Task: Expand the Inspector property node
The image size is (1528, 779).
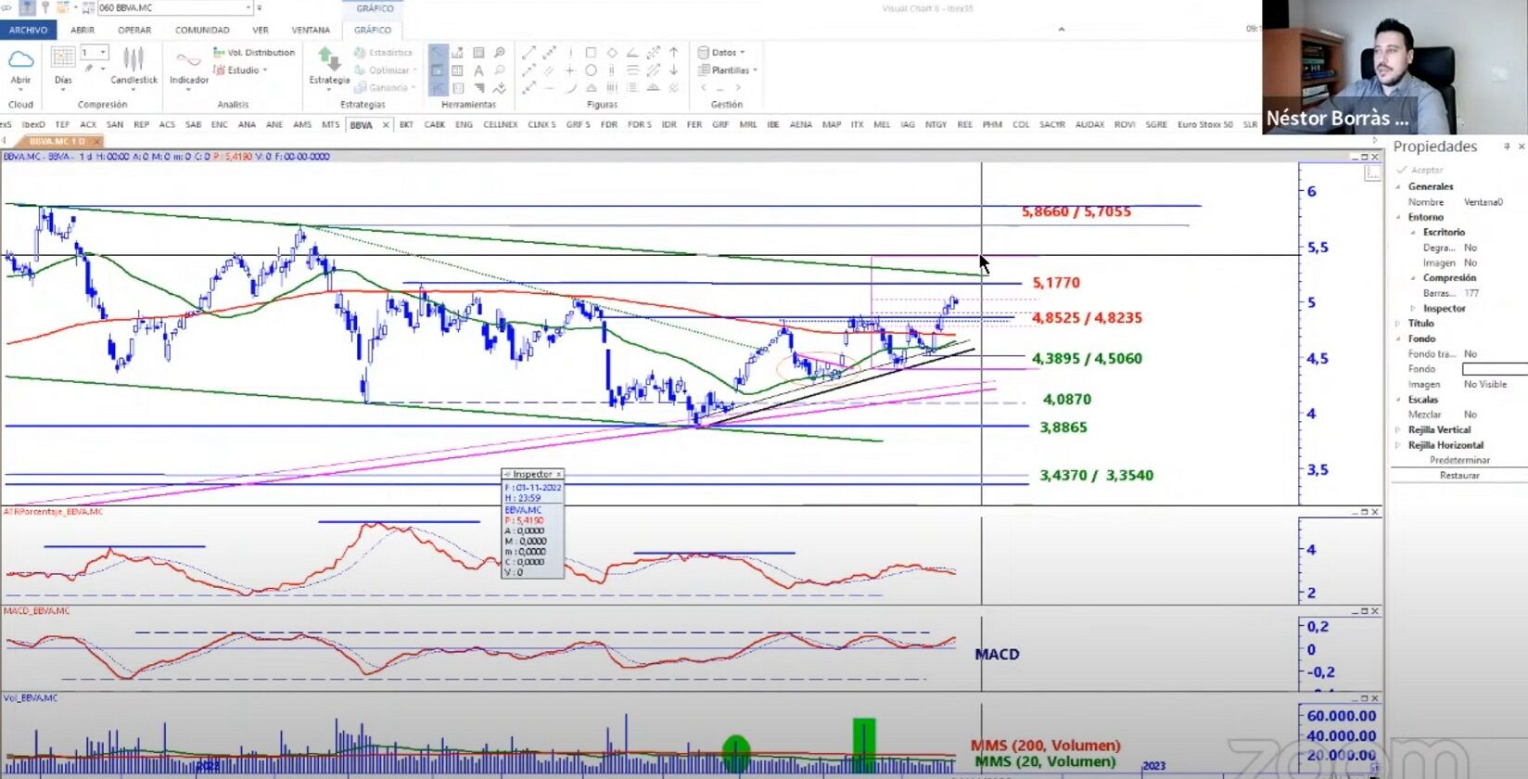Action: [1413, 308]
